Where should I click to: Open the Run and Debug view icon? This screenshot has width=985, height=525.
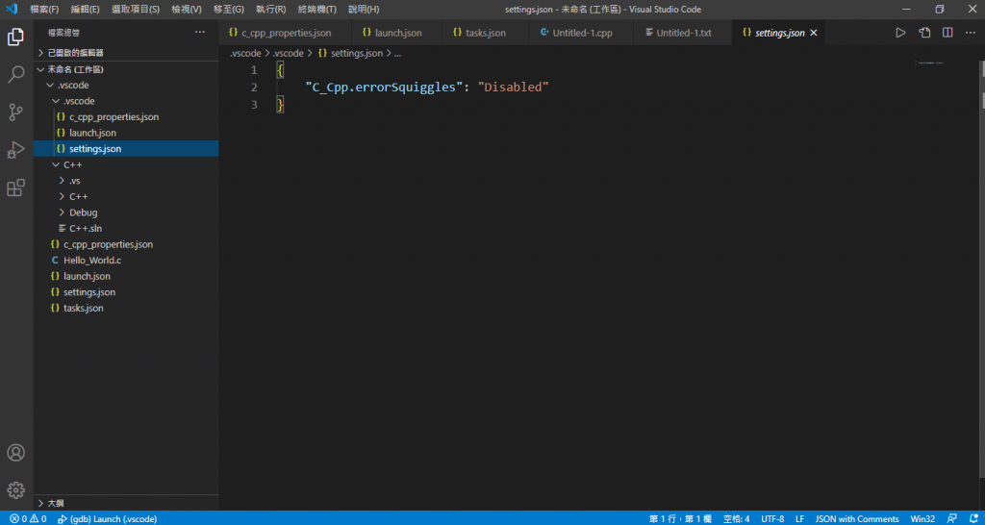(15, 150)
